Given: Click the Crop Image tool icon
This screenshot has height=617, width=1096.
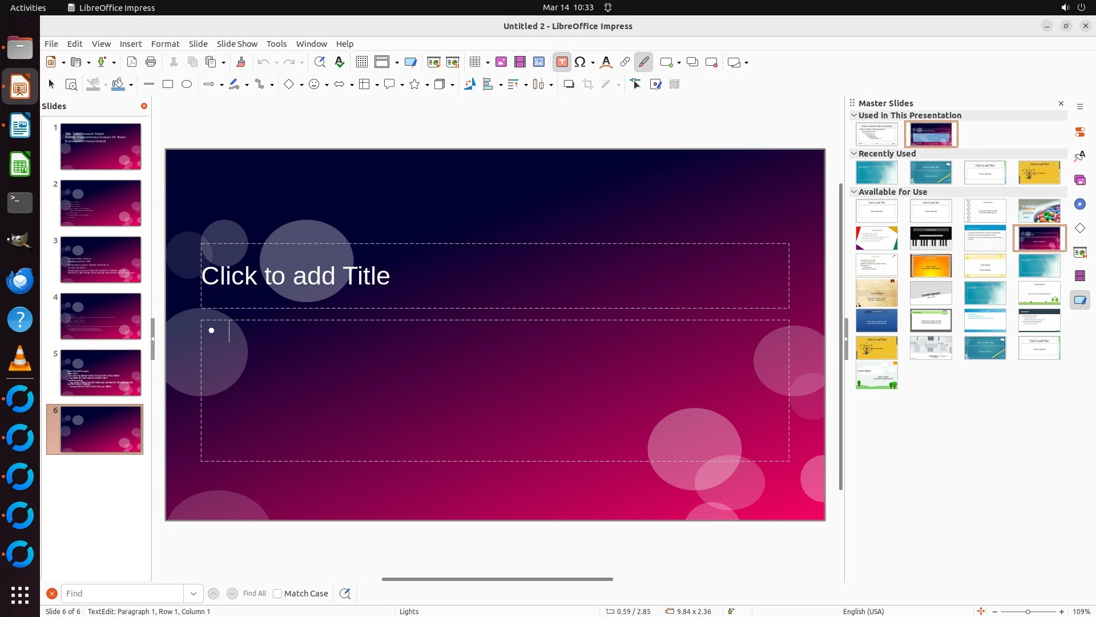Looking at the screenshot, I should 588,85.
